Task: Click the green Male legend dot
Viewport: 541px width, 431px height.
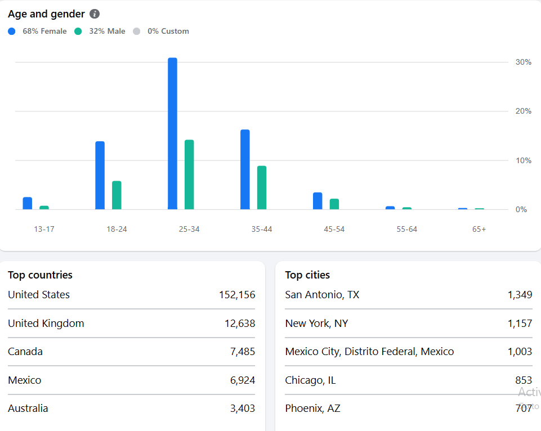Action: point(78,32)
